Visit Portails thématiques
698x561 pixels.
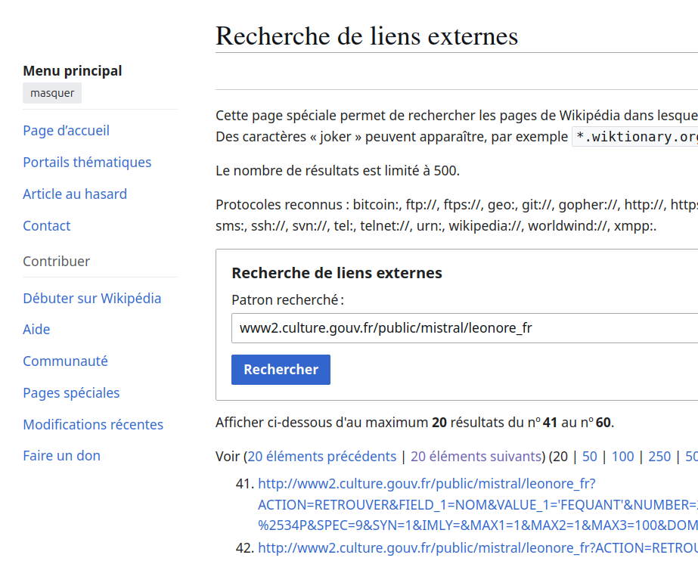(87, 162)
